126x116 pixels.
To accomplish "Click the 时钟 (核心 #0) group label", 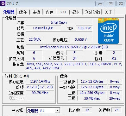I will (17, 76).
